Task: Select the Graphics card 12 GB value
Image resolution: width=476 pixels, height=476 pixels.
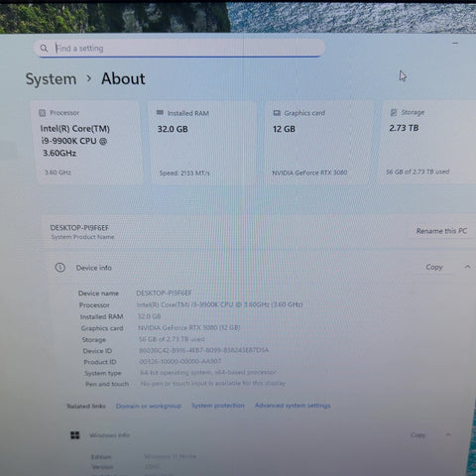Action: [x=284, y=129]
